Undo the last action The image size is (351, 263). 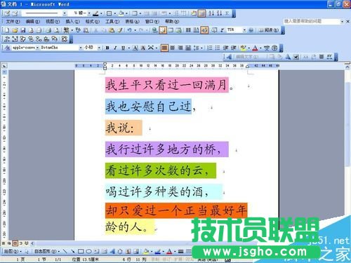129,30
